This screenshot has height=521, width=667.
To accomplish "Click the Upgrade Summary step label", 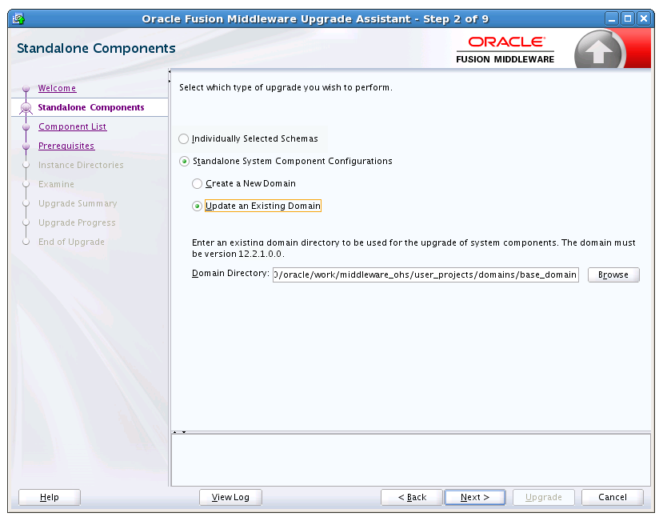I will (x=78, y=203).
